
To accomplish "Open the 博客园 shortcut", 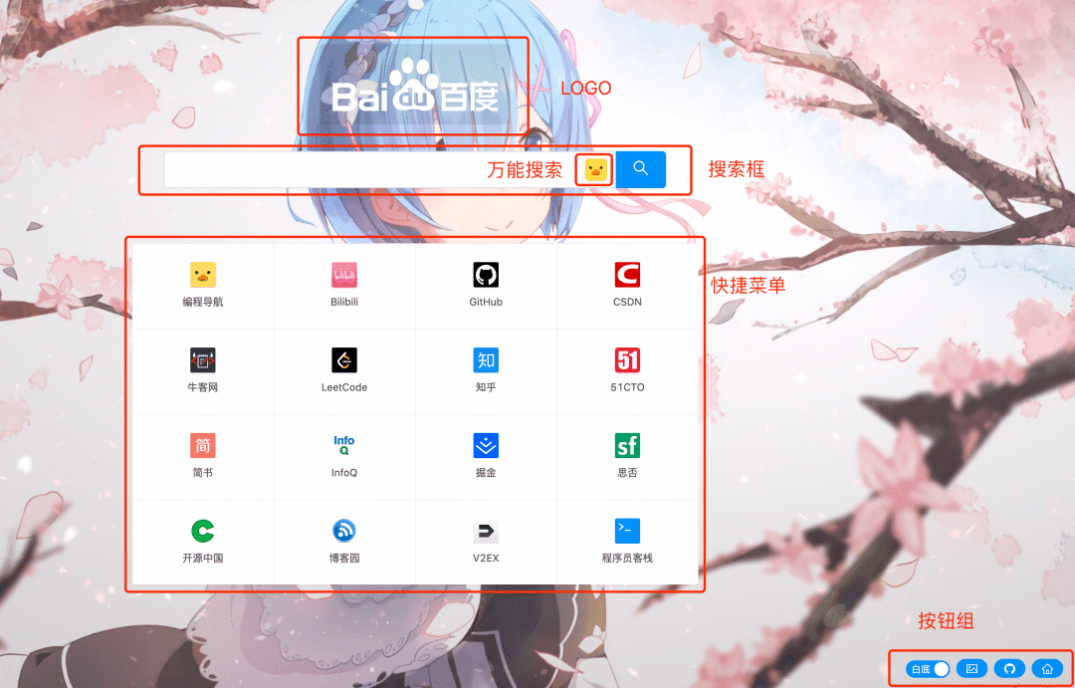I will (344, 531).
